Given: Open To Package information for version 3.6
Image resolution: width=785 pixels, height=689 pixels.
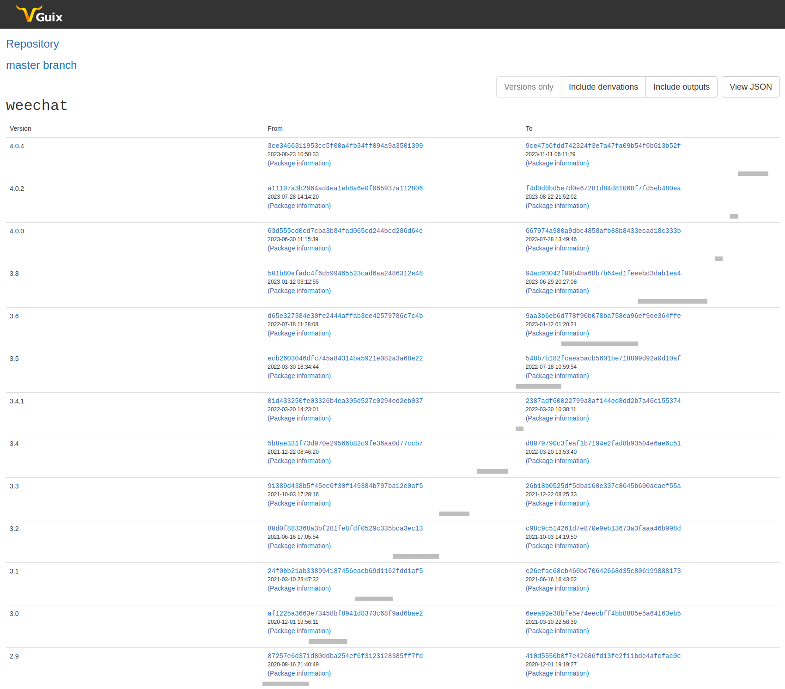Looking at the screenshot, I should [557, 333].
